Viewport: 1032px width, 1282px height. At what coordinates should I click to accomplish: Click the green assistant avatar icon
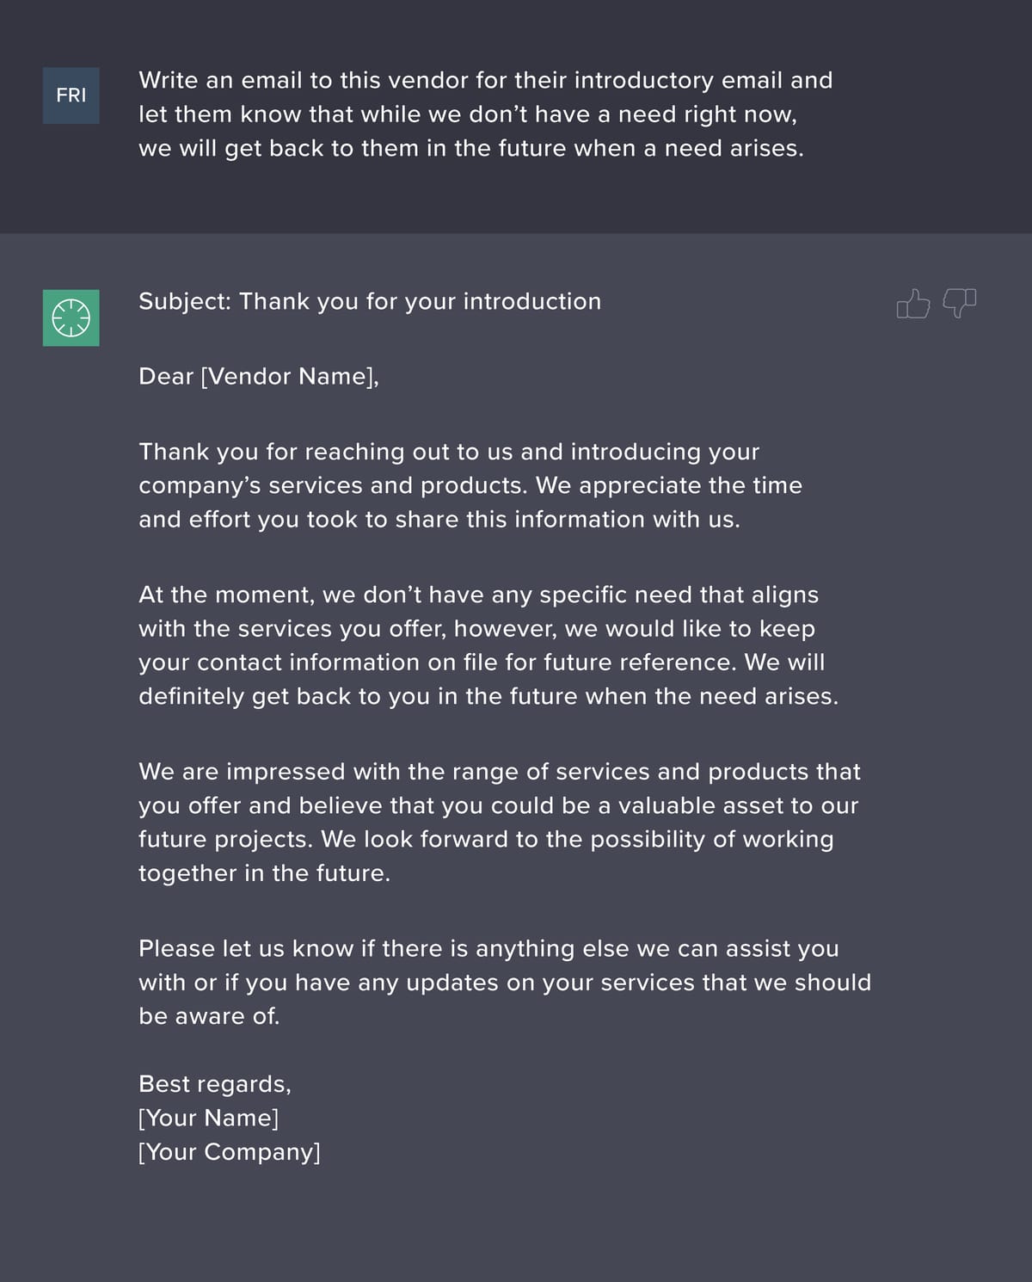coord(71,317)
